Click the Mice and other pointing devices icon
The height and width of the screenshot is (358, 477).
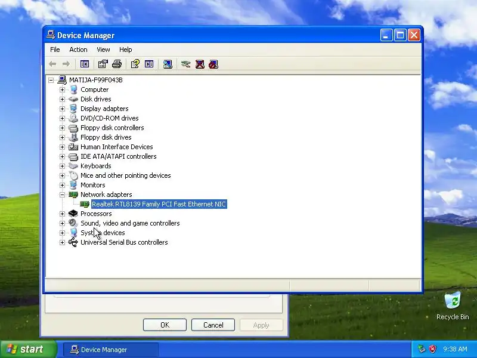click(73, 175)
